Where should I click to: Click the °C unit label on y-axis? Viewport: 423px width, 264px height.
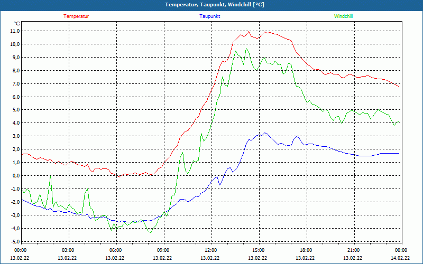[x=16, y=23]
